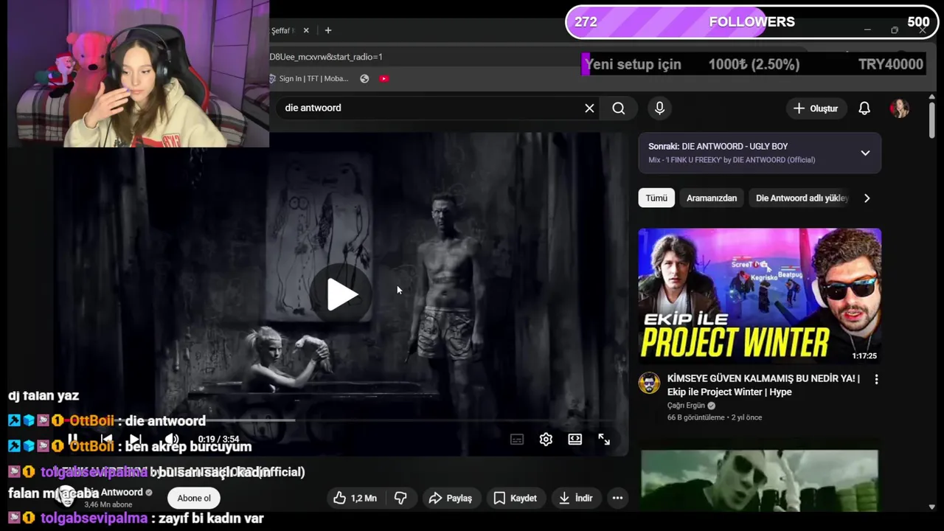Open the 'Sign In | TFT | Moba...' bookmark
The image size is (944, 531).
tap(309, 78)
